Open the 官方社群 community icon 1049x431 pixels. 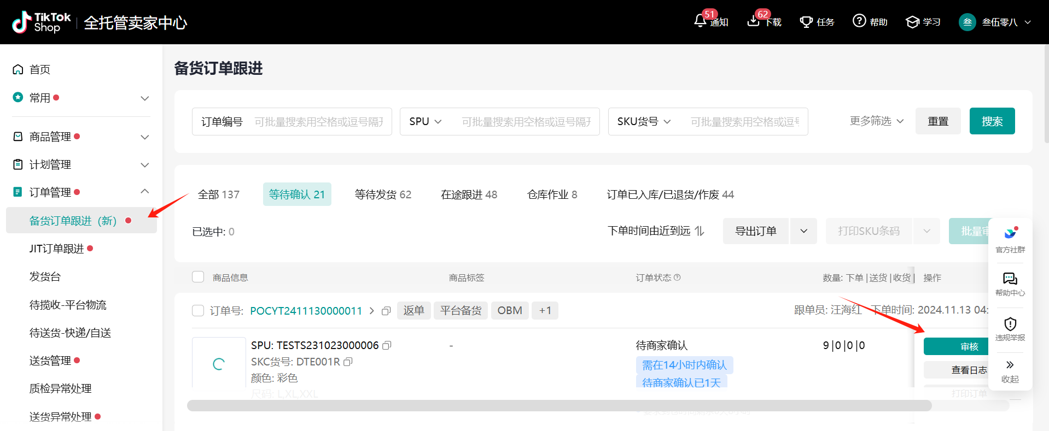1010,234
